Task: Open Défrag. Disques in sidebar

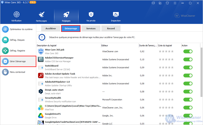Action: click(18, 40)
